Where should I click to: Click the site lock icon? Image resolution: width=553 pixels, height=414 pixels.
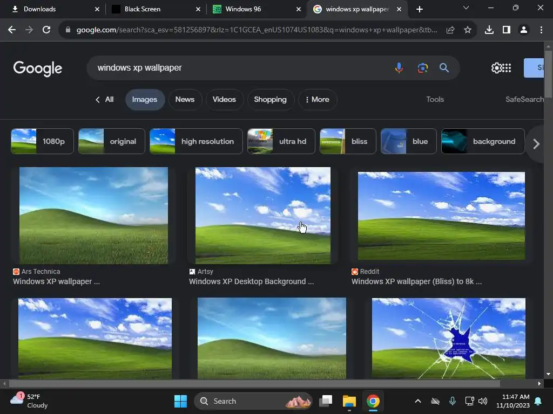tap(68, 30)
